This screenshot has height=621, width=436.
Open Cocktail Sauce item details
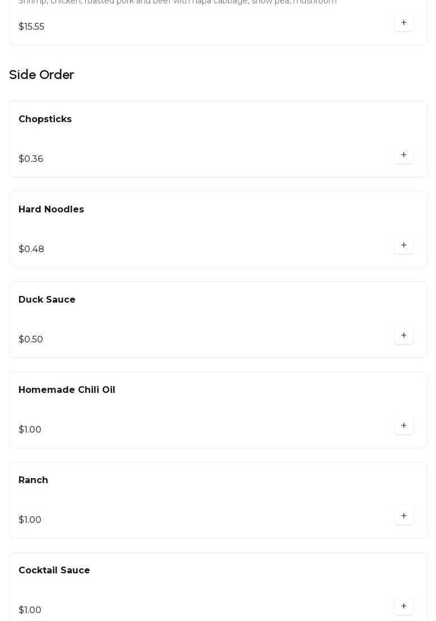[x=54, y=571]
